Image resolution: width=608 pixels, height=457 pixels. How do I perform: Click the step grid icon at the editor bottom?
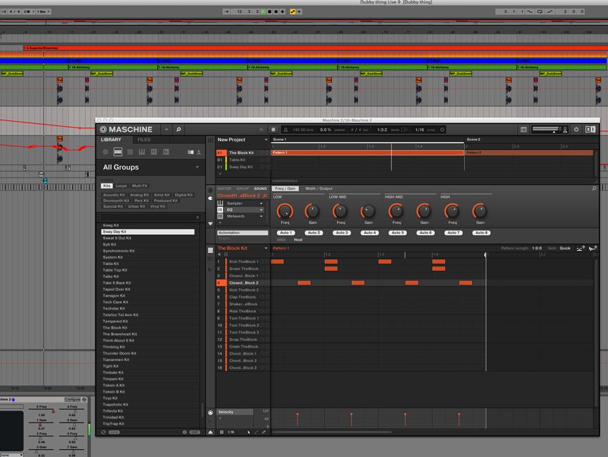[x=222, y=432]
